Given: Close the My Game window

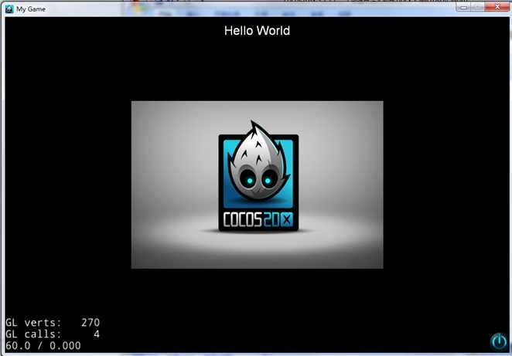Looking at the screenshot, I should tap(497, 6).
